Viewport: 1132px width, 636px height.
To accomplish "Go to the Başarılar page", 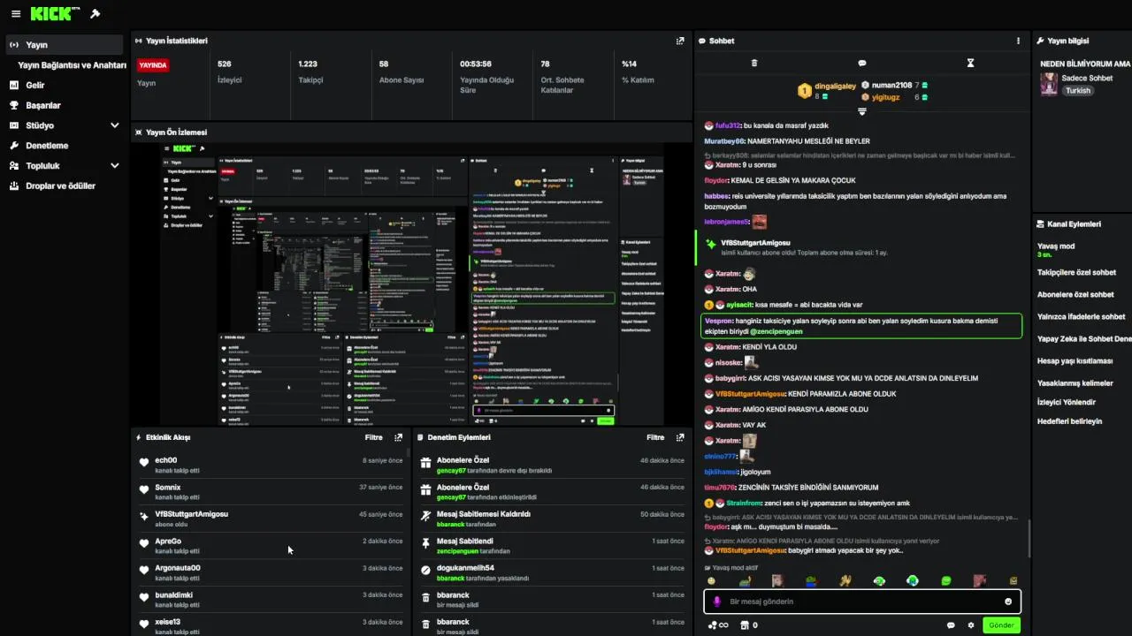I will pos(43,105).
